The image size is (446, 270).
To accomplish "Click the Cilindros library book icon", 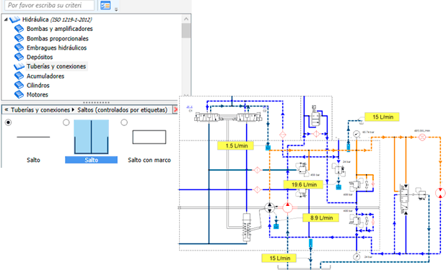I will tap(19, 85).
